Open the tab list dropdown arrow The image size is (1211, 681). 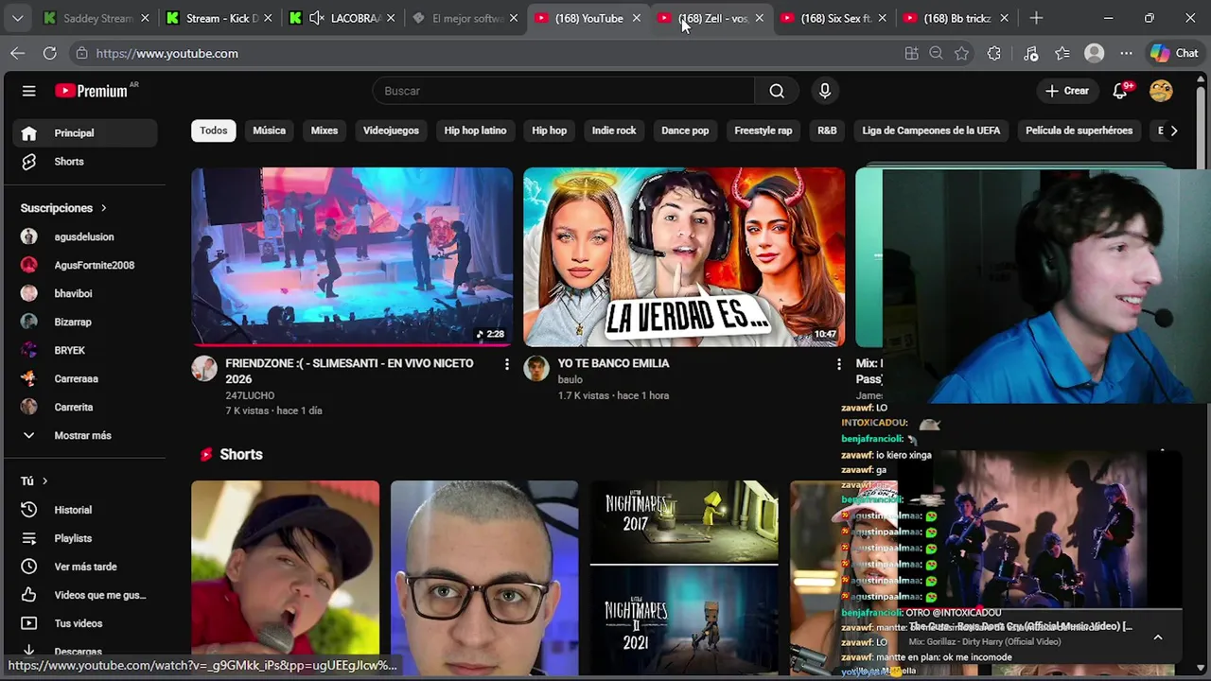(17, 18)
